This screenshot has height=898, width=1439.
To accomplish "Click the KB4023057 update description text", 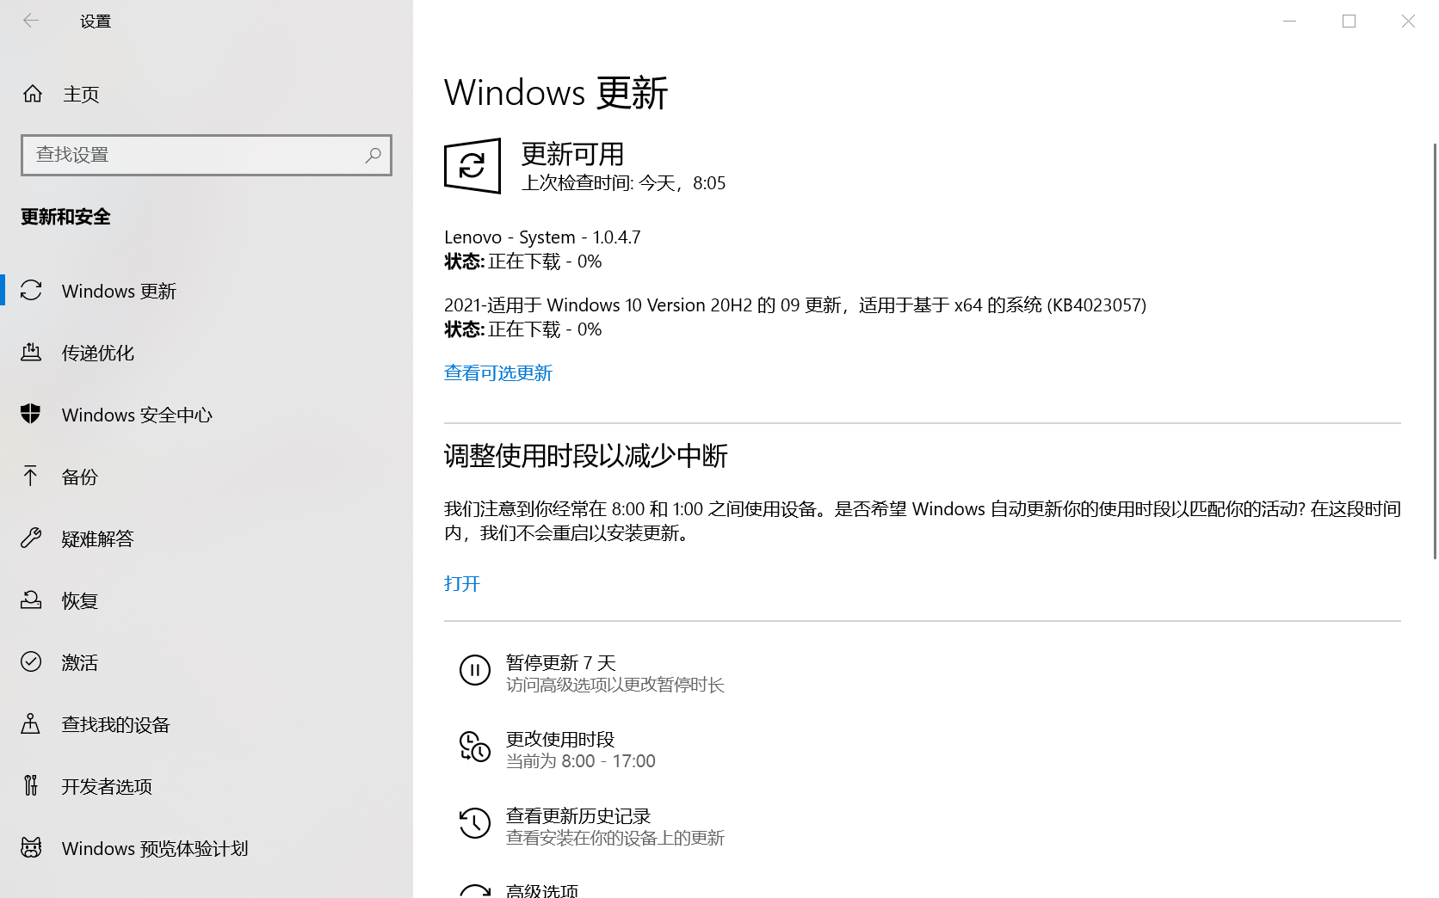I will point(795,305).
